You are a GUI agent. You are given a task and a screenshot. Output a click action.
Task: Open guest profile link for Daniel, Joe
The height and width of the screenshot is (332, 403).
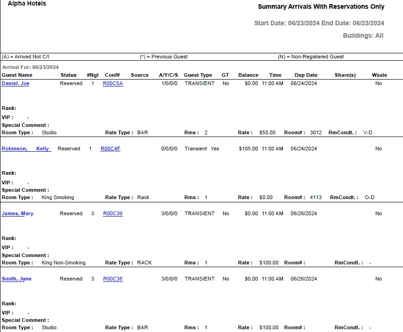coord(16,83)
